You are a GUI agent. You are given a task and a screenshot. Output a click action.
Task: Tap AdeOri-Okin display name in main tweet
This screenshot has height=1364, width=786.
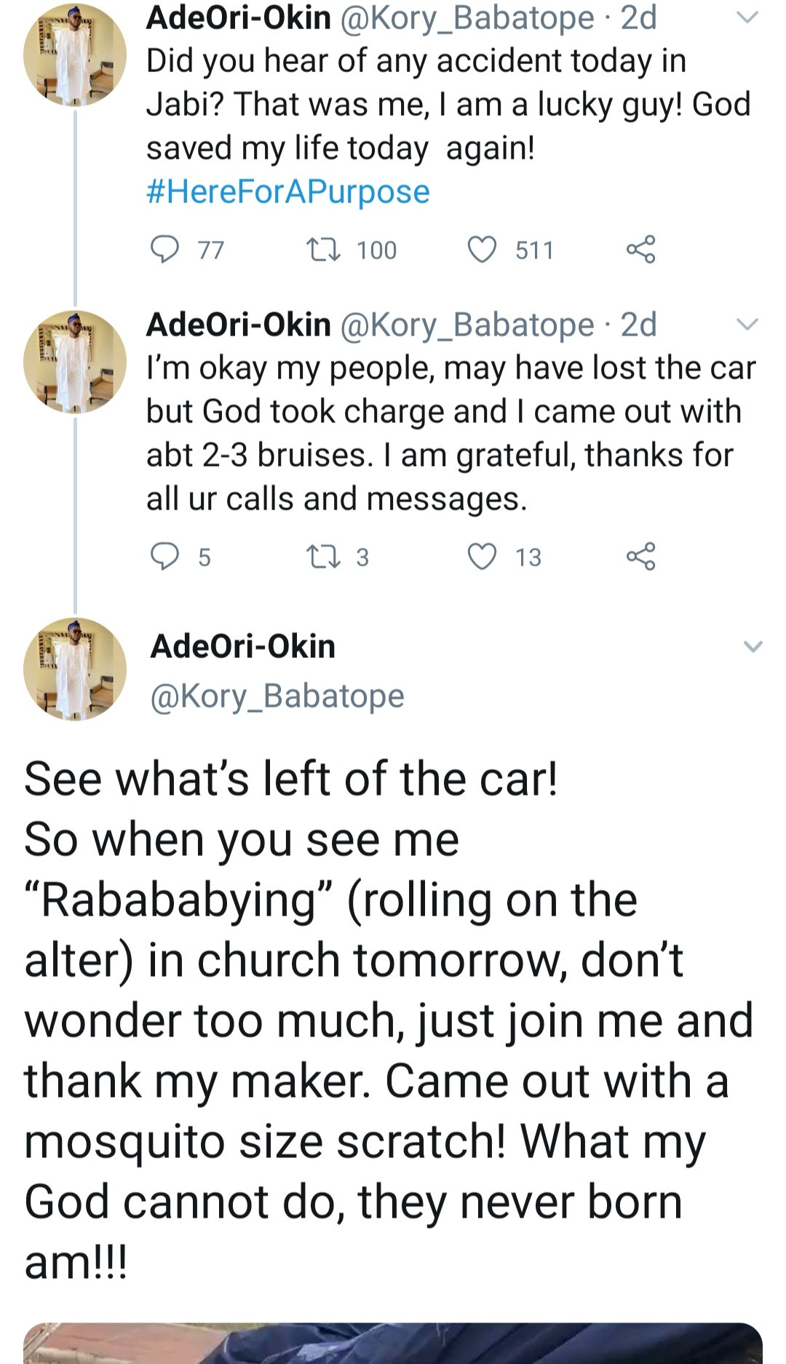(242, 646)
